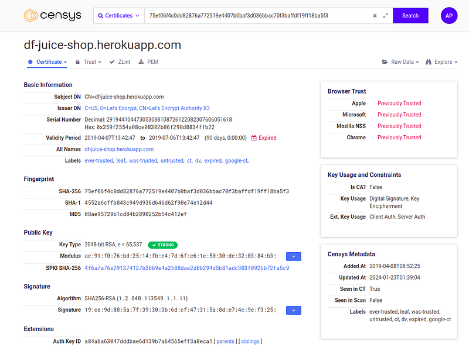The image size is (469, 347).
Task: Click the Apple Previously Trusted status
Action: click(x=399, y=104)
